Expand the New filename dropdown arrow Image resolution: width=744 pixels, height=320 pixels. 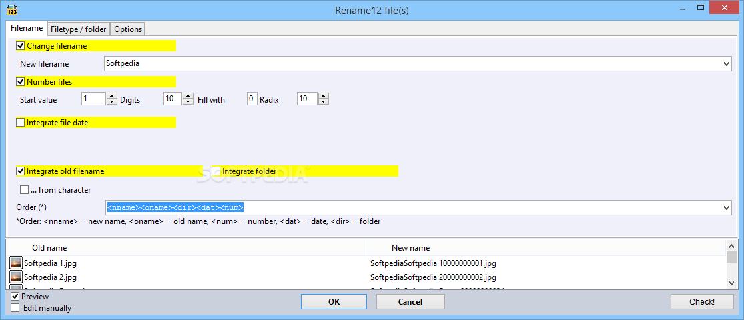point(727,63)
